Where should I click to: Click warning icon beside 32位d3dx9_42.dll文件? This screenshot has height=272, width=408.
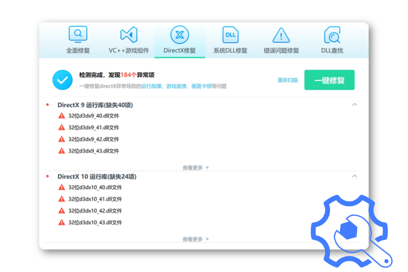click(62, 139)
